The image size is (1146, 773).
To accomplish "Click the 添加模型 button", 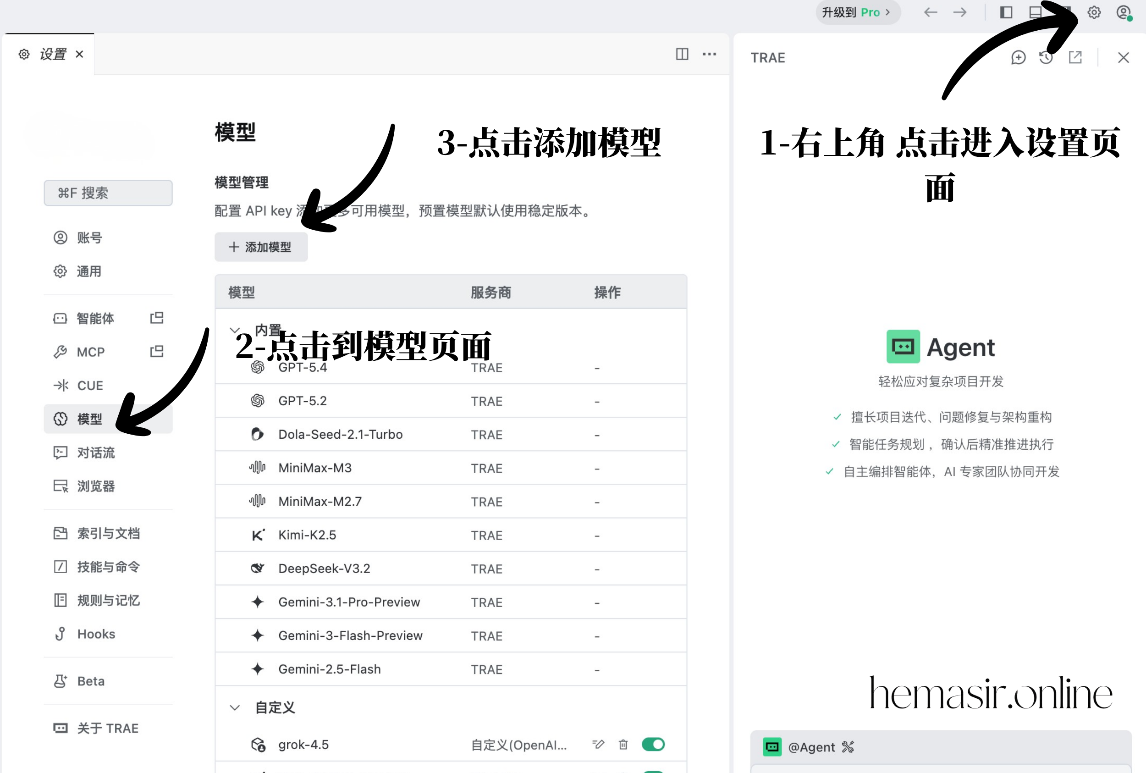I will coord(261,247).
